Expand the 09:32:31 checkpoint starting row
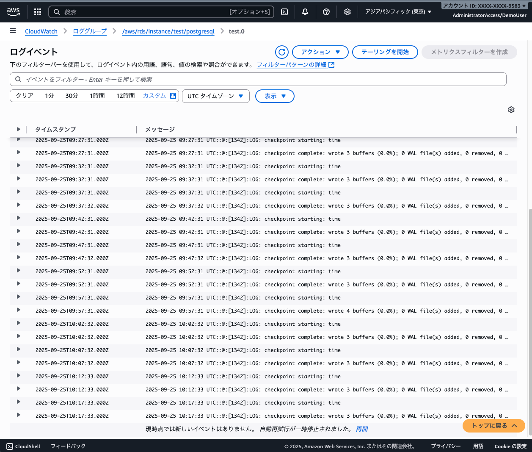532x452 pixels. point(18,166)
